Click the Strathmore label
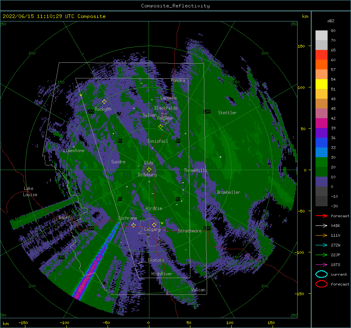 pos(190,231)
